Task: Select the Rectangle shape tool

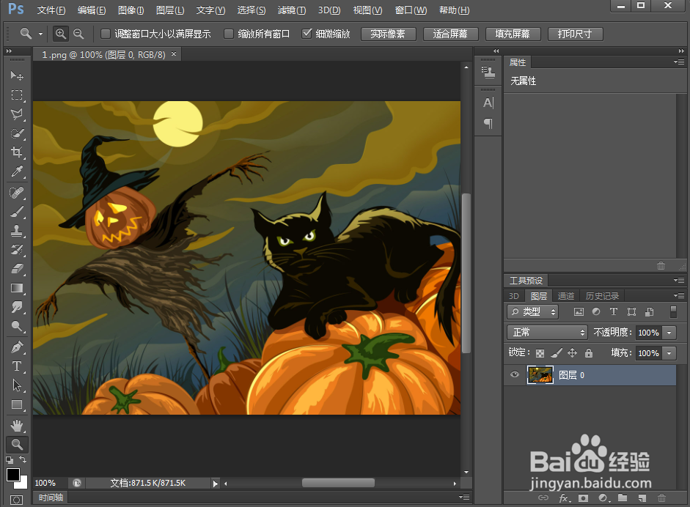Action: (17, 404)
